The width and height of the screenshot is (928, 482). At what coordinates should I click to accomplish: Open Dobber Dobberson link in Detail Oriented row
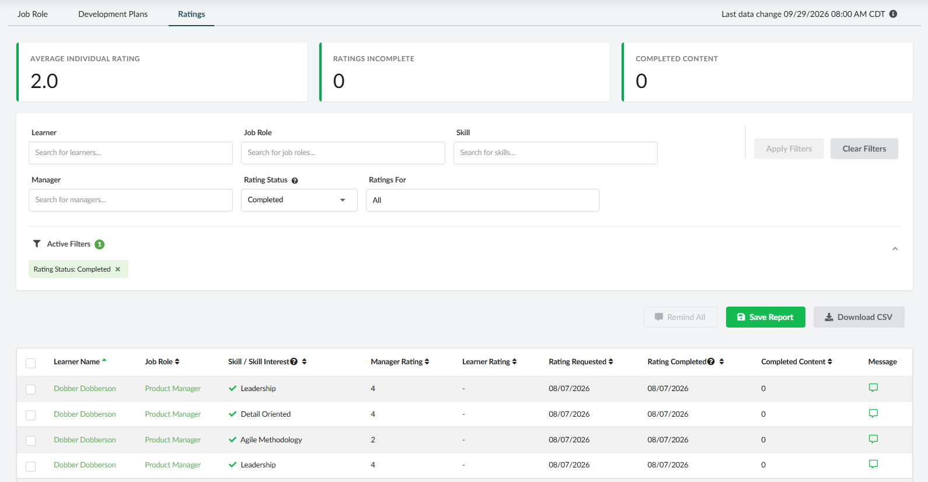pos(85,414)
